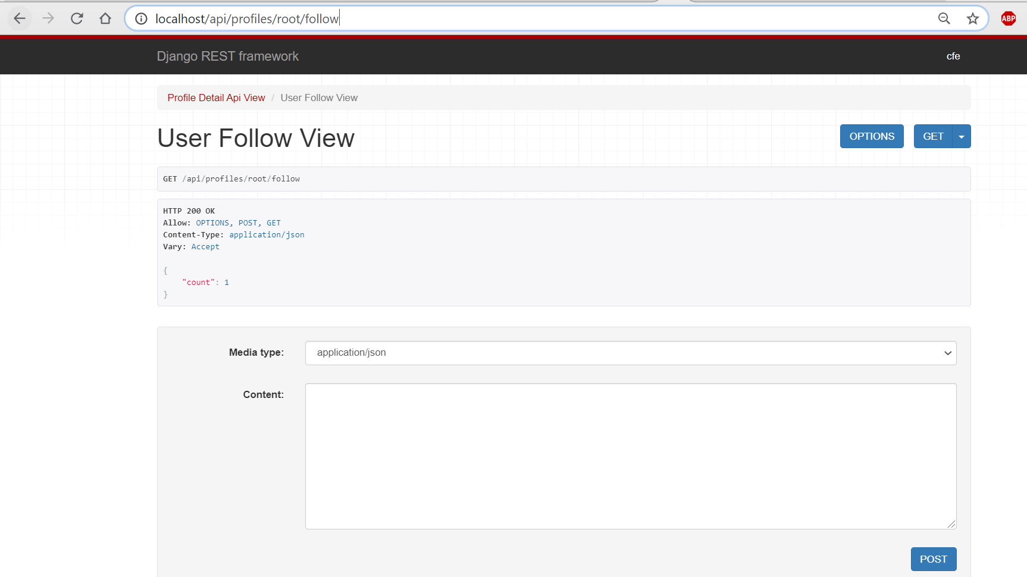Send an OPTIONS request
Image resolution: width=1027 pixels, height=577 pixels.
coord(872,136)
